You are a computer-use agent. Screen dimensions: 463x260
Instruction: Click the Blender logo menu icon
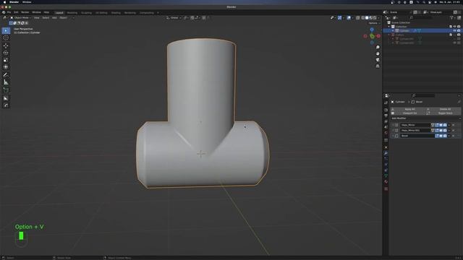click(4, 13)
